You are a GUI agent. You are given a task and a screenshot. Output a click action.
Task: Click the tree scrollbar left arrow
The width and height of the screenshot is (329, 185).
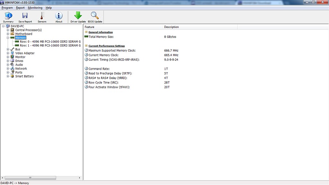(x=3, y=178)
